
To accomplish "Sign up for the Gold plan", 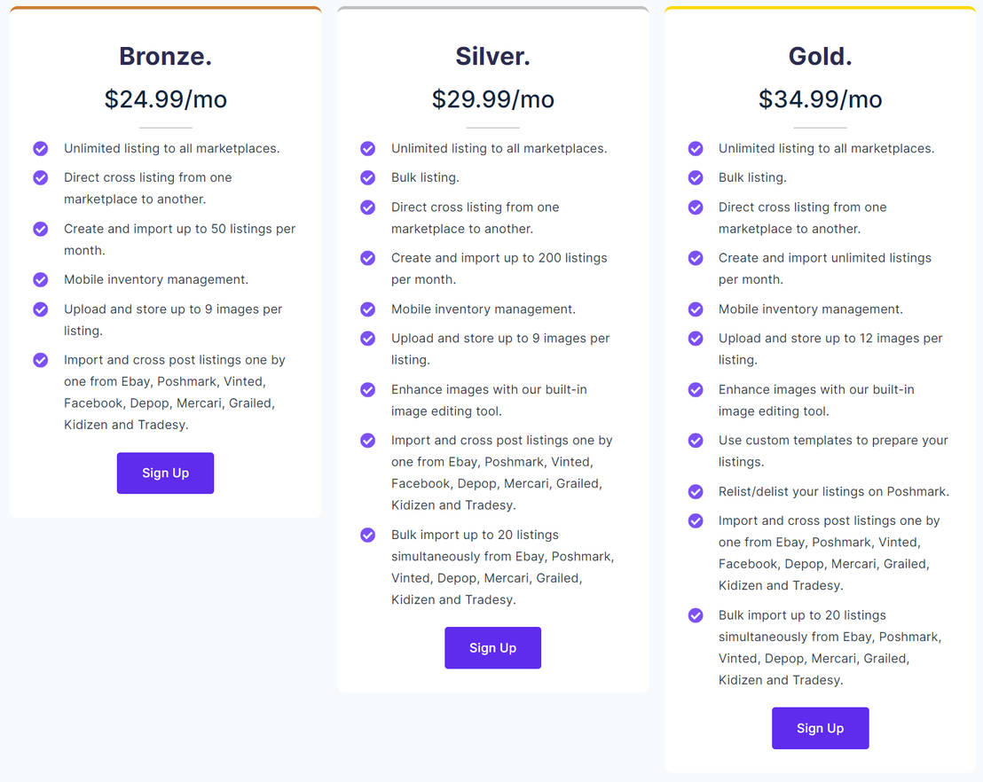I will (820, 727).
